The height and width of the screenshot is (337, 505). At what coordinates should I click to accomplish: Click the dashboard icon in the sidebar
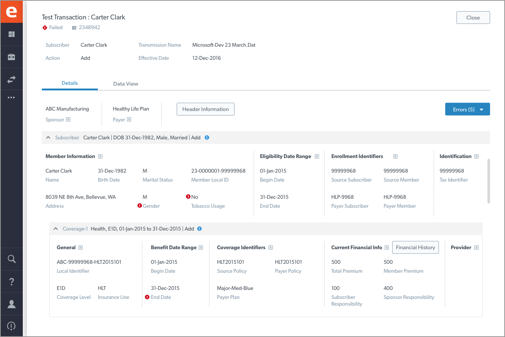12,34
